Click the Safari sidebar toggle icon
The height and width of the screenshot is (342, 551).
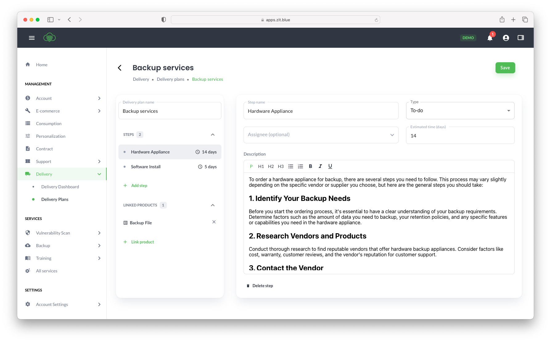point(51,20)
